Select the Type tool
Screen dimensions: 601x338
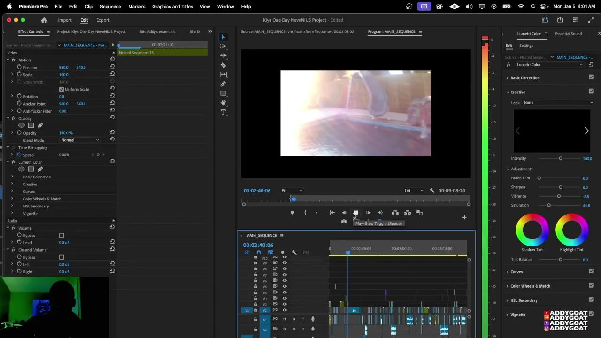coord(223,112)
